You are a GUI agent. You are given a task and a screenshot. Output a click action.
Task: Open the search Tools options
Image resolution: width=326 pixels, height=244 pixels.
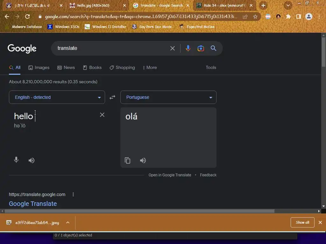pos(211,67)
